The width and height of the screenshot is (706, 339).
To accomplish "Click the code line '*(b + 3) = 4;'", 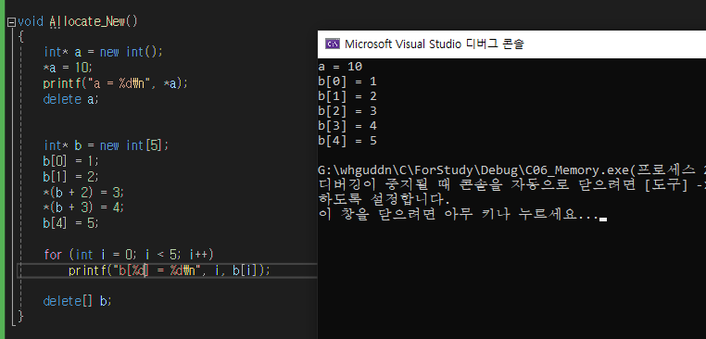I will (82, 207).
